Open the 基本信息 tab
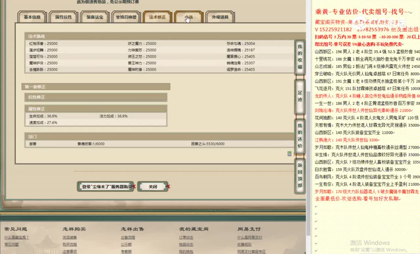This screenshot has height=254, width=420. [x=32, y=17]
